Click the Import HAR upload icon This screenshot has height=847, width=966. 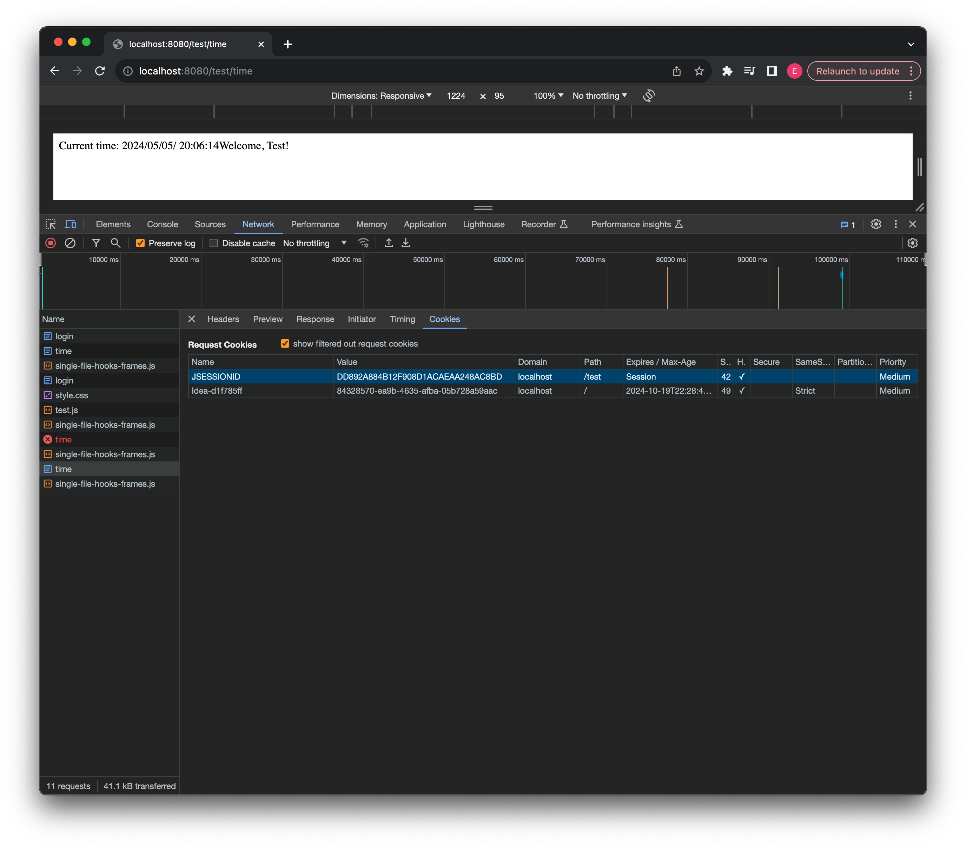(389, 243)
